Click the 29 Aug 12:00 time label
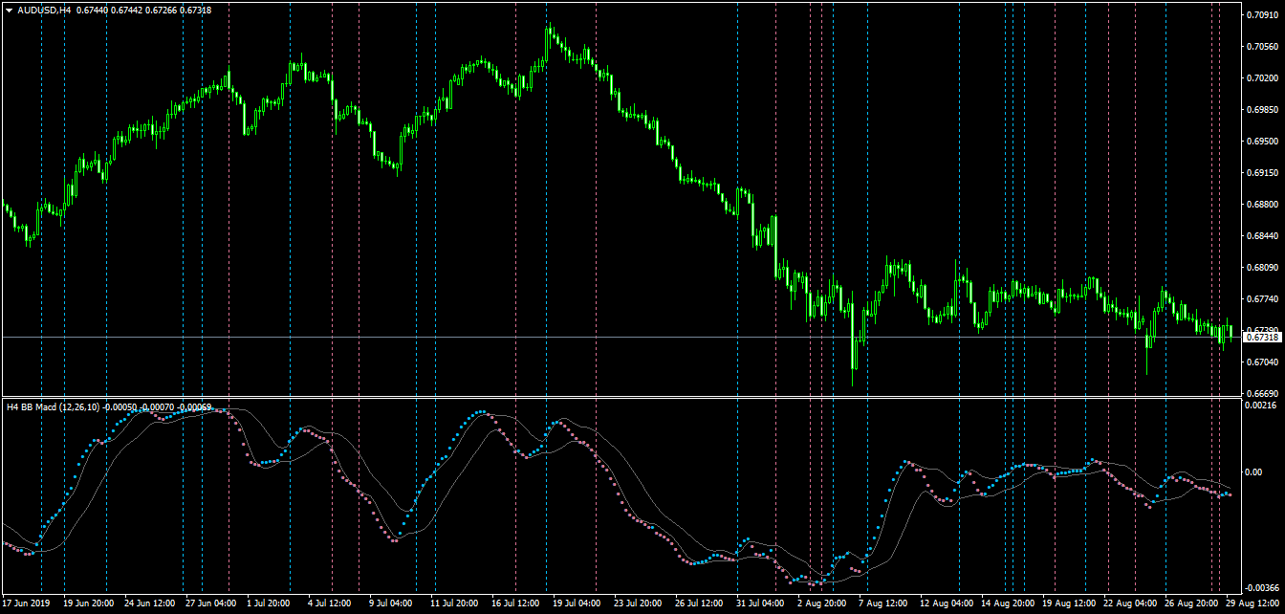 1253,604
